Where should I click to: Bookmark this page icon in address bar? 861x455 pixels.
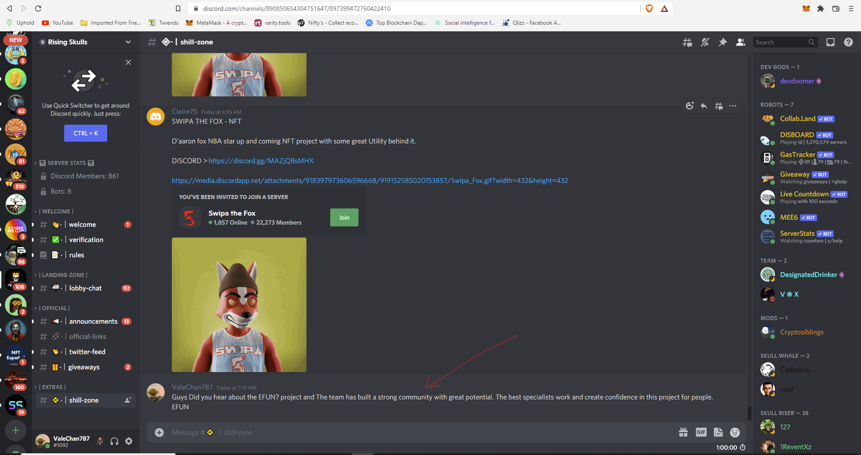(178, 9)
